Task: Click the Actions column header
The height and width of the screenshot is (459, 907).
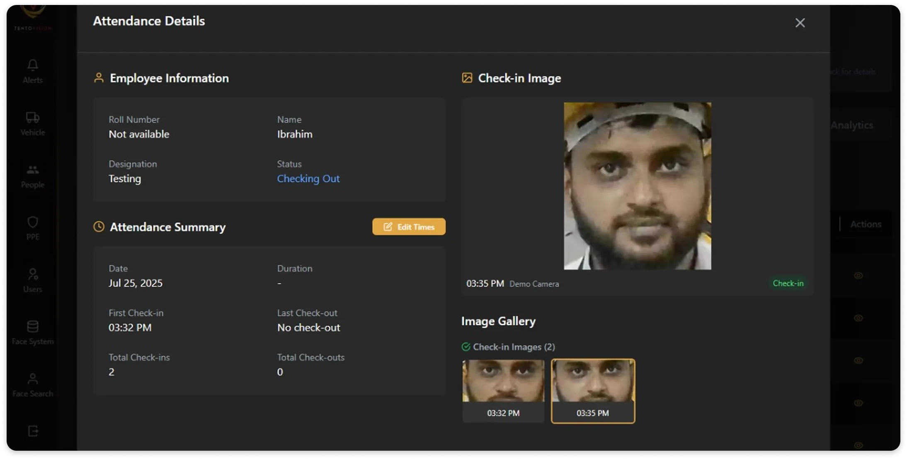Action: pyautogui.click(x=866, y=224)
